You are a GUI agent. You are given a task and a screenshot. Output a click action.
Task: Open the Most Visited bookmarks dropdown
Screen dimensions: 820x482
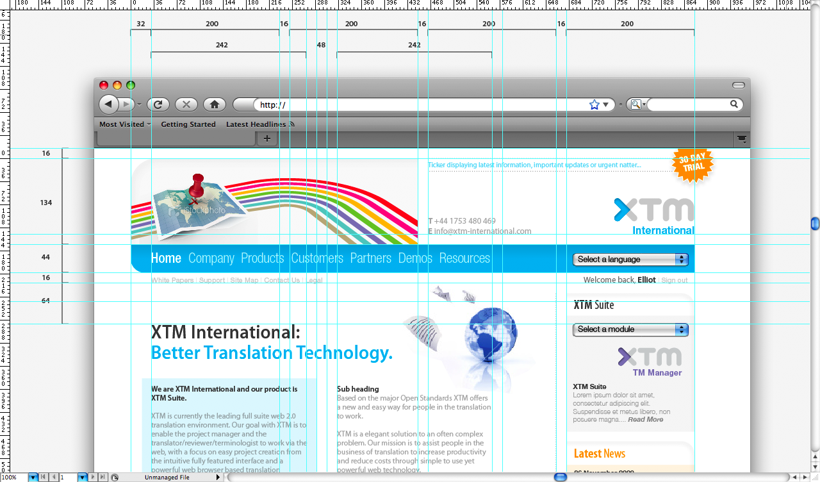[125, 124]
